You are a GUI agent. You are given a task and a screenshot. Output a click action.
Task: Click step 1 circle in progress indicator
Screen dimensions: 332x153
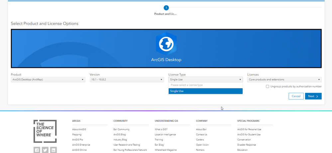tap(166, 8)
